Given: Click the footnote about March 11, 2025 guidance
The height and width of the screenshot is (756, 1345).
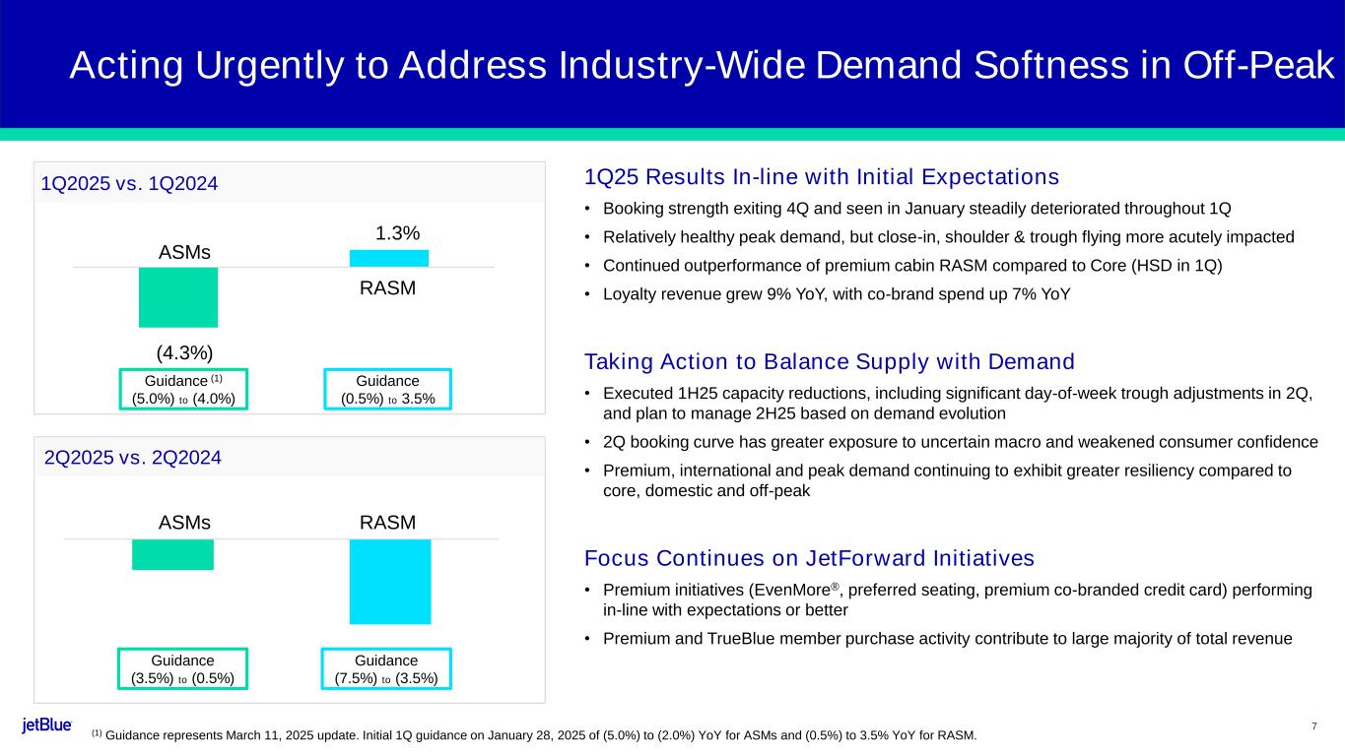Looking at the screenshot, I should tap(534, 734).
